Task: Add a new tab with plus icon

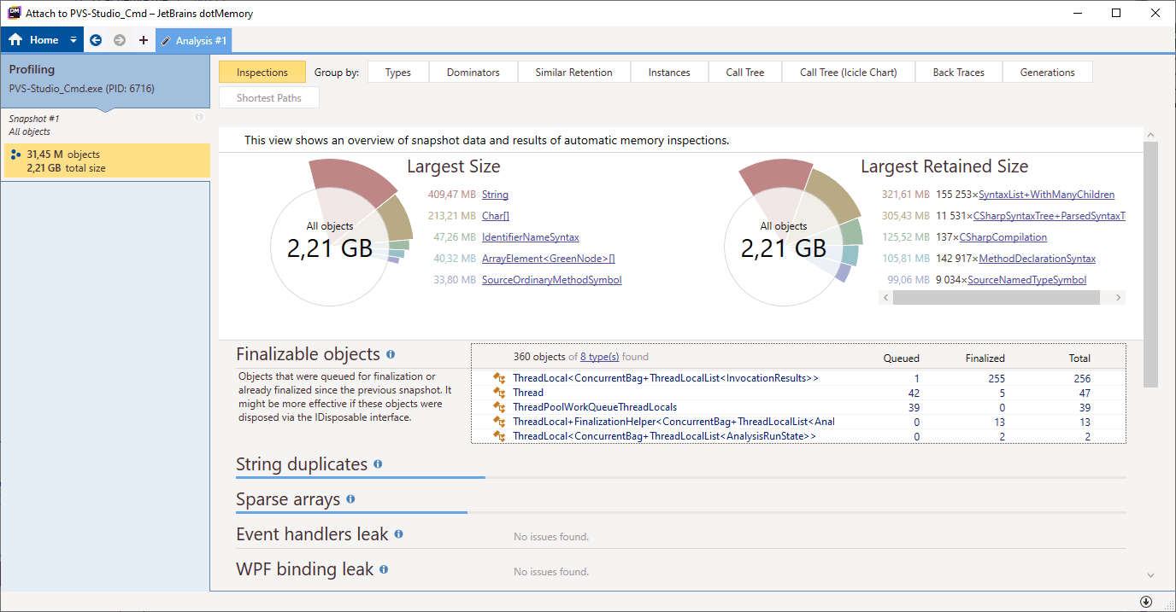Action: [x=143, y=40]
